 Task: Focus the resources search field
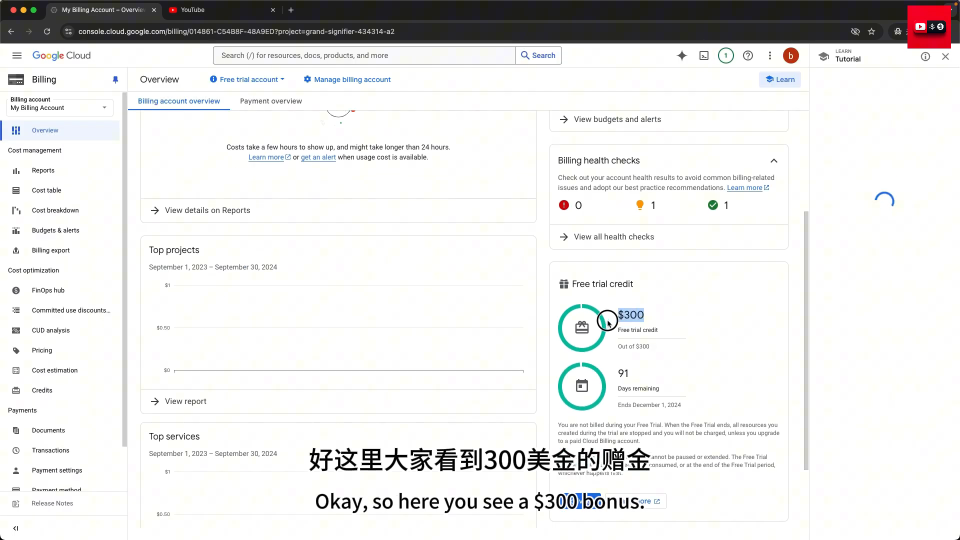click(364, 55)
